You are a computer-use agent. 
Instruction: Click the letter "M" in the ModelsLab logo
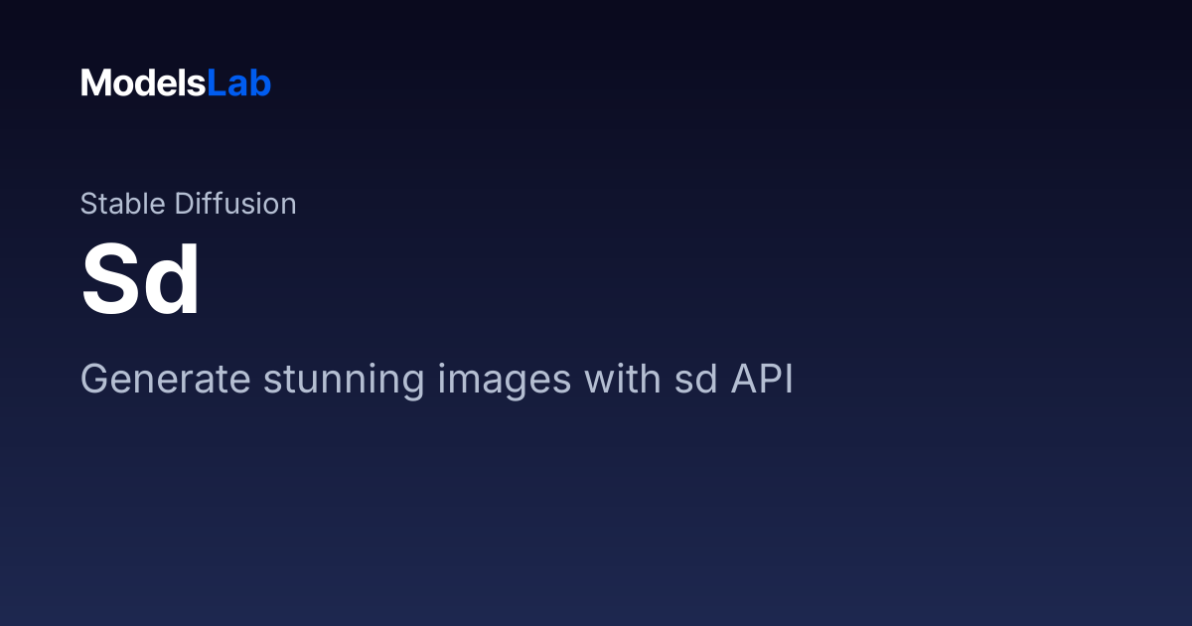pos(94,83)
